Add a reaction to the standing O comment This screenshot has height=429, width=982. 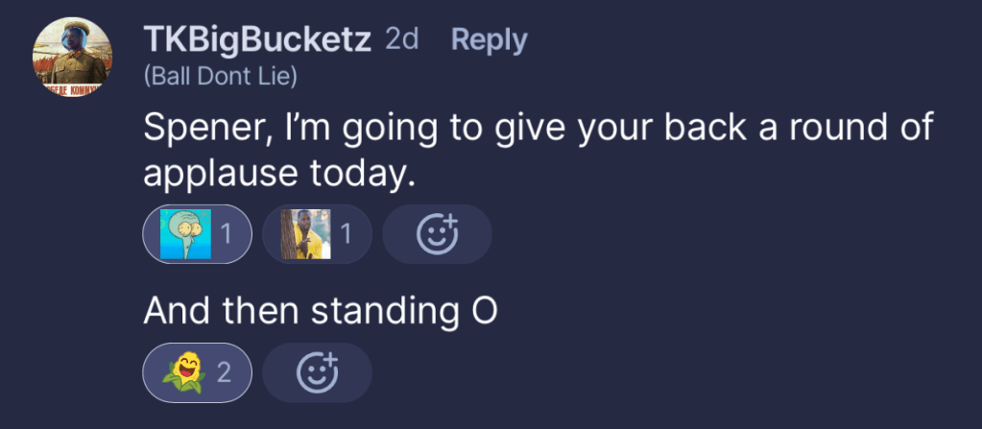317,372
